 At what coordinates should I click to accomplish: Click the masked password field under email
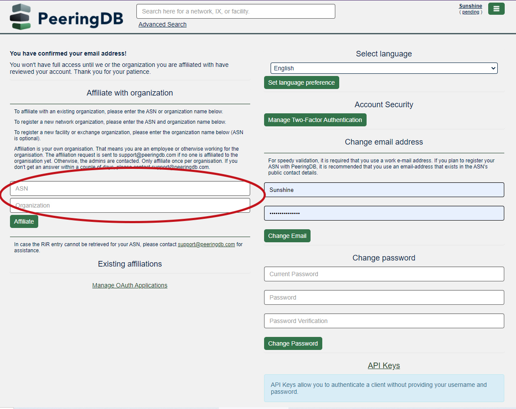[384, 213]
